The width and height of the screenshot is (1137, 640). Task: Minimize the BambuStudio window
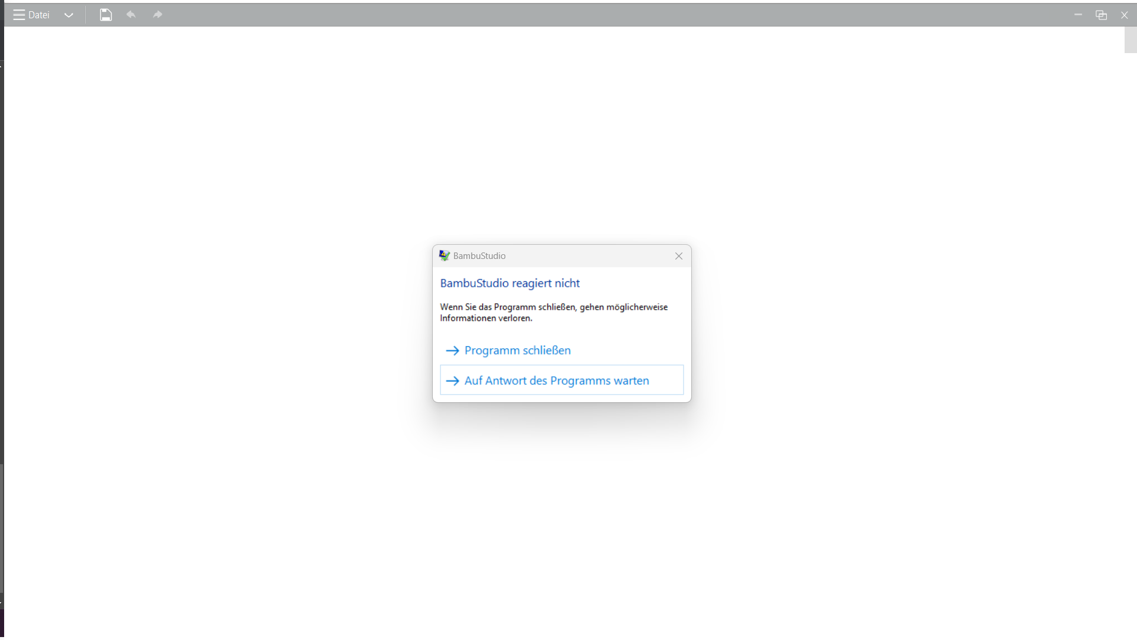pyautogui.click(x=1078, y=15)
